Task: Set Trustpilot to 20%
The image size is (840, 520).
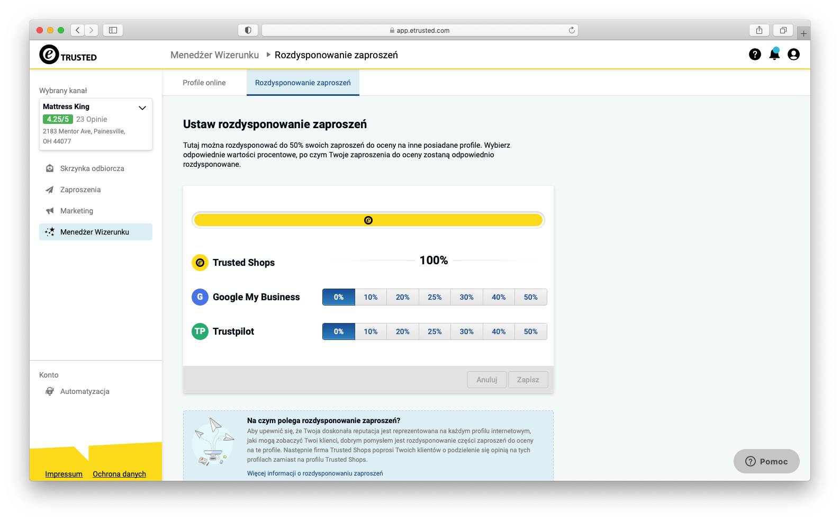Action: pos(403,331)
